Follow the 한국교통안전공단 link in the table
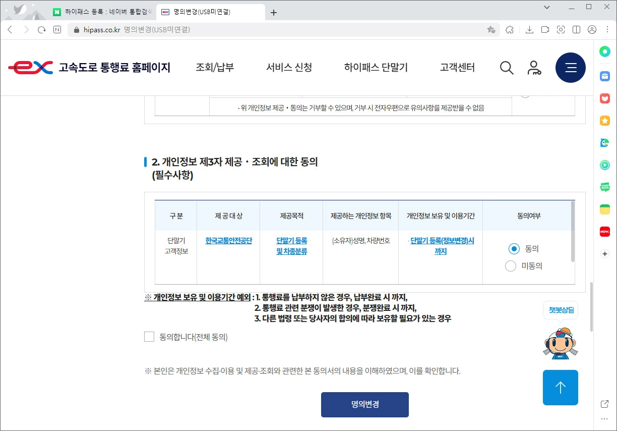The image size is (617, 431). pos(228,240)
